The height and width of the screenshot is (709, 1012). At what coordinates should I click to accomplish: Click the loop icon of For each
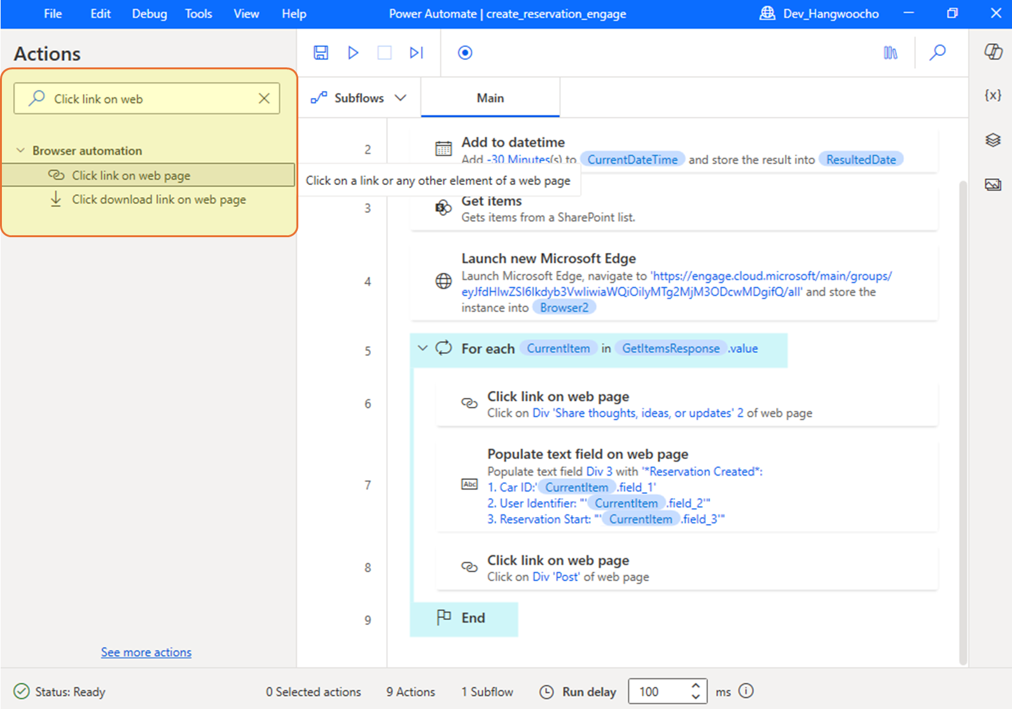pos(443,348)
